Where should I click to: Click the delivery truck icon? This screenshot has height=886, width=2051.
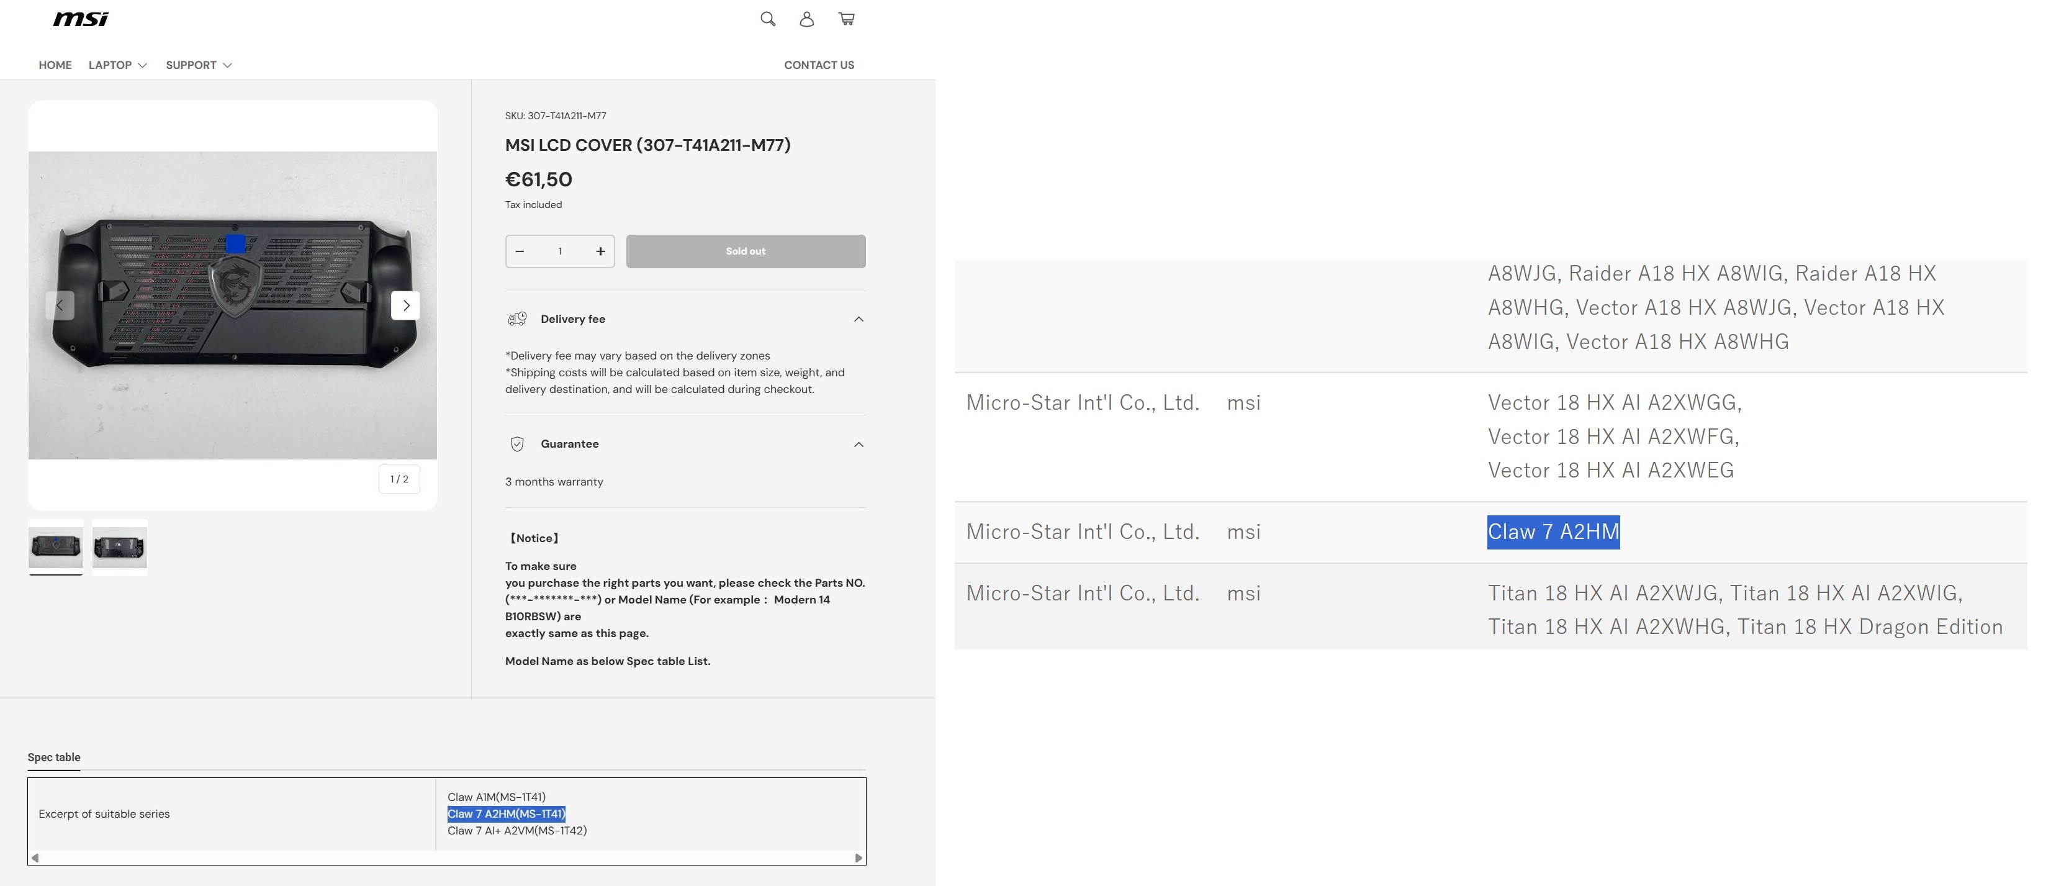[x=518, y=319]
